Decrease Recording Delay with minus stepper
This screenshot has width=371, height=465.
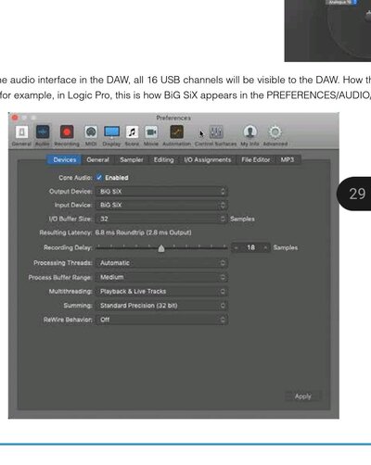coord(237,247)
